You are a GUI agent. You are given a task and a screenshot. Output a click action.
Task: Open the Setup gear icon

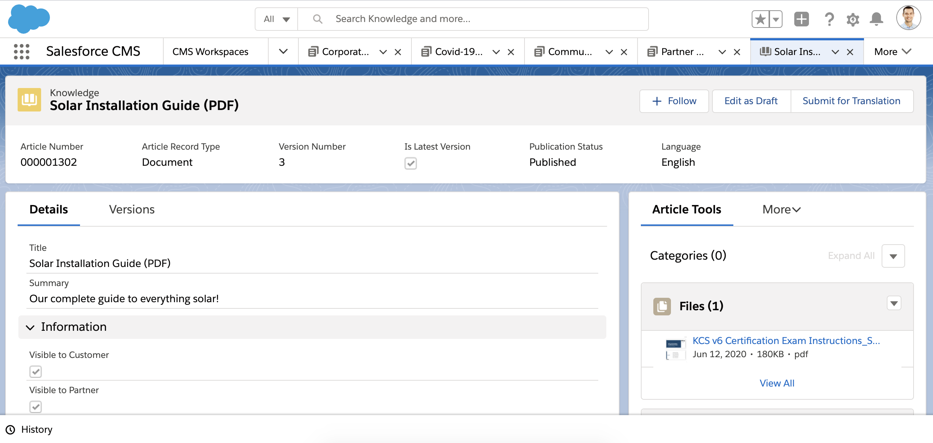pyautogui.click(x=853, y=19)
